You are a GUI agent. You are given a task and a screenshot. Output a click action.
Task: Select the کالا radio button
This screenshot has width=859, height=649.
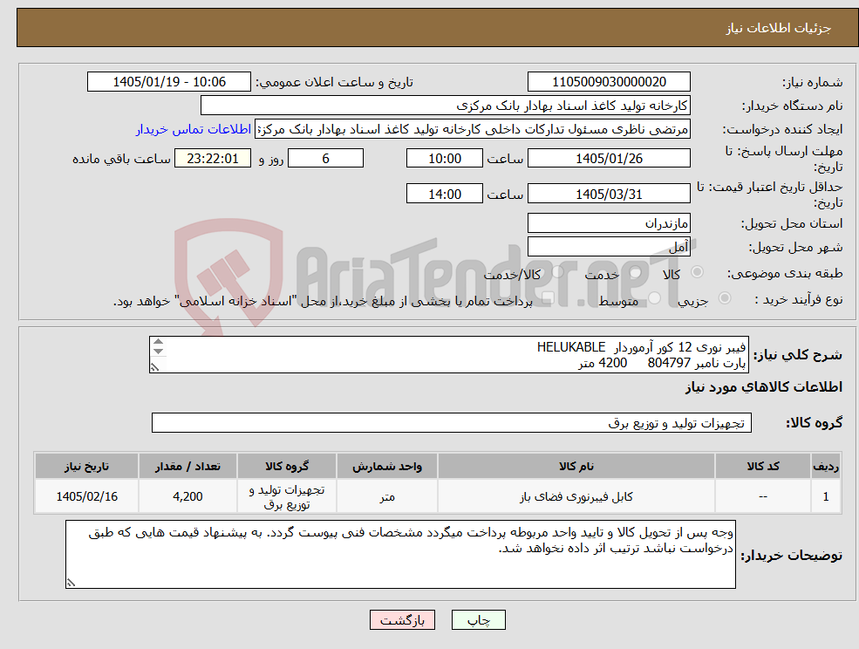click(x=698, y=272)
